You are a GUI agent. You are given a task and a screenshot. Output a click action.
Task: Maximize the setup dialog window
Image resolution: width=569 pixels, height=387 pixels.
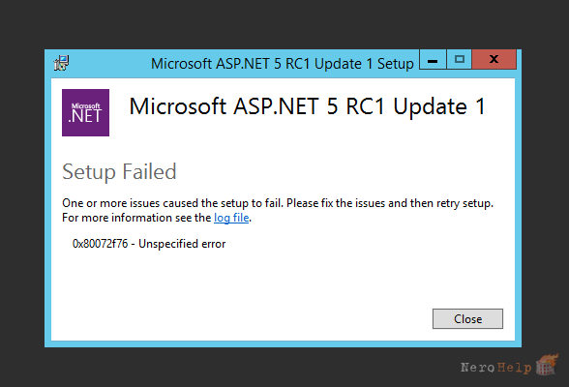tap(460, 59)
